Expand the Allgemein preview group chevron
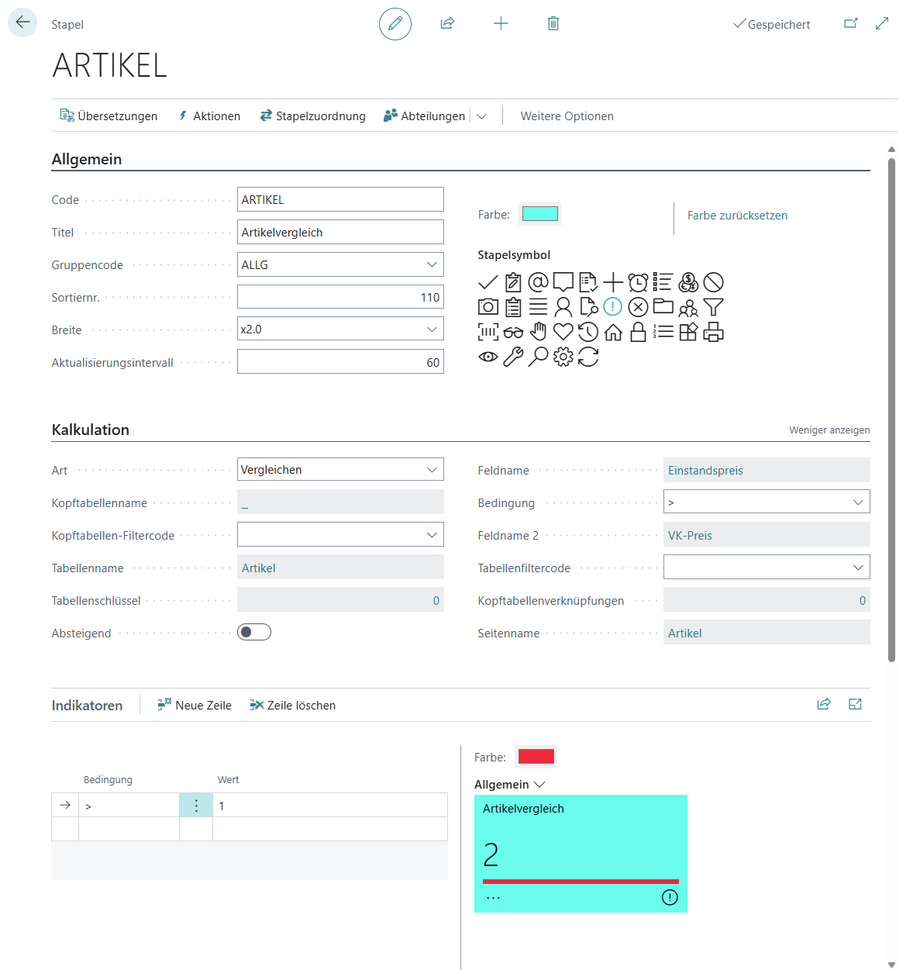920x970 pixels. coord(540,785)
